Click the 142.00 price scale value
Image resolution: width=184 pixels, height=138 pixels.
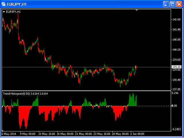[x=176, y=20]
